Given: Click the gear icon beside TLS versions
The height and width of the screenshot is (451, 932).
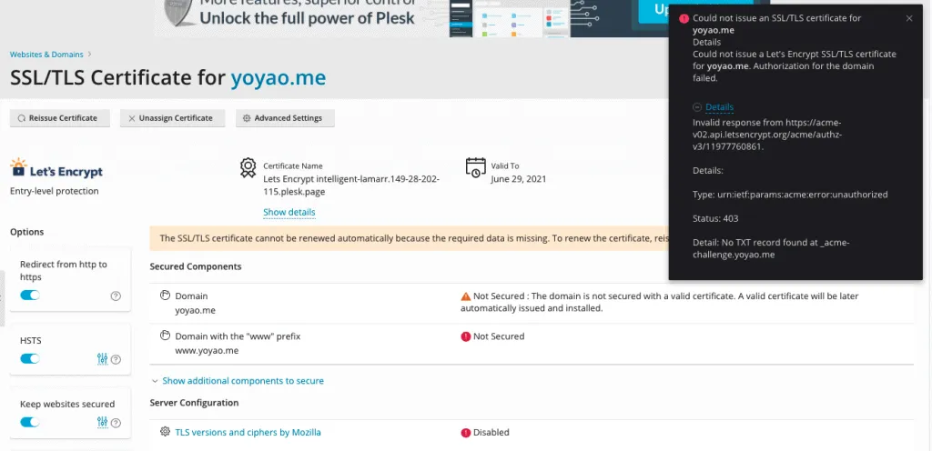Looking at the screenshot, I should [165, 432].
